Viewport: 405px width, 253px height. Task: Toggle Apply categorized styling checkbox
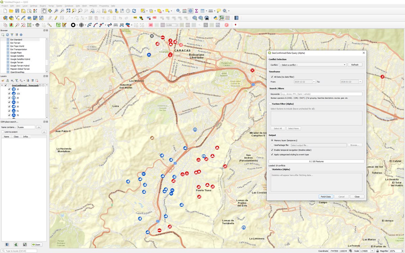(272, 154)
